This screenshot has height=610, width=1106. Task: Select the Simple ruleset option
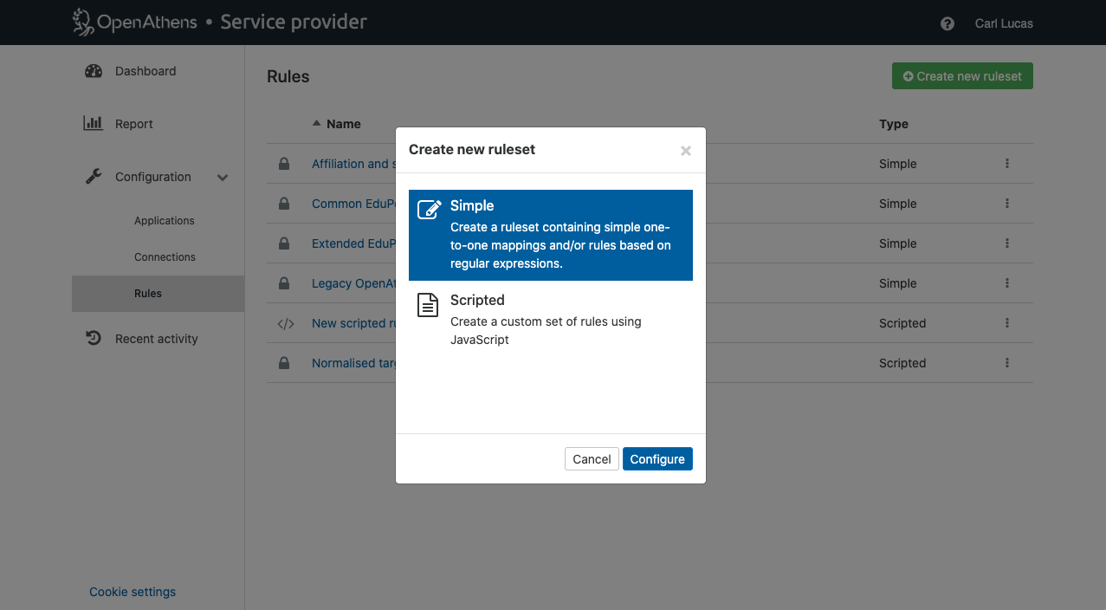(x=550, y=235)
